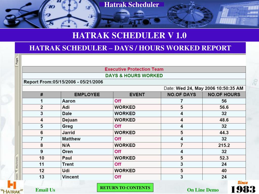This screenshot has width=259, height=194.
Task: Select employee name Aaron
Action: [69, 101]
